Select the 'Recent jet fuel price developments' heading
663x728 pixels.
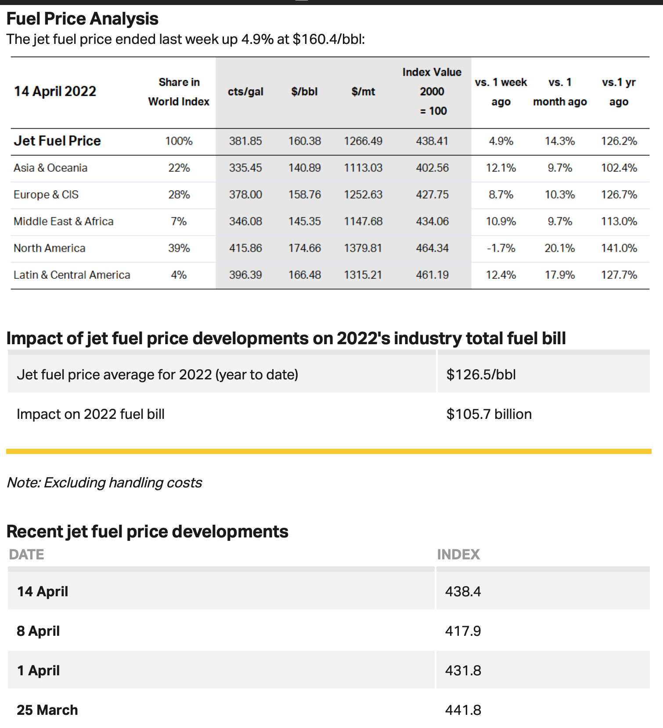click(147, 532)
